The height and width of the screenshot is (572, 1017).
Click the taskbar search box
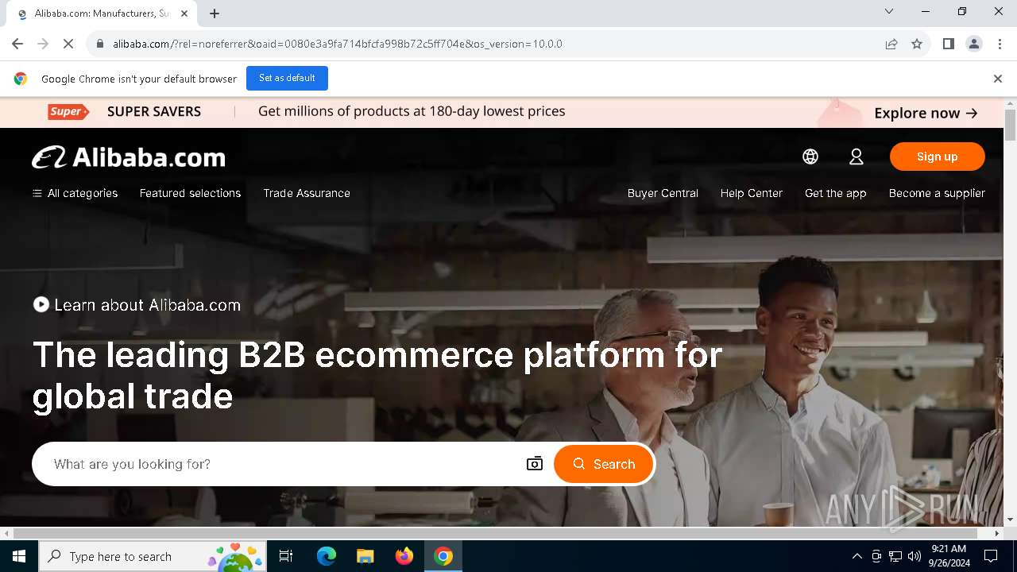tap(153, 556)
